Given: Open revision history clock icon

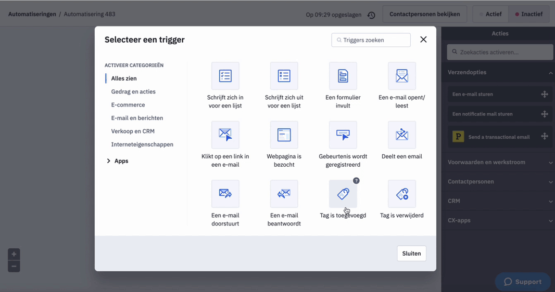Looking at the screenshot, I should tap(371, 15).
